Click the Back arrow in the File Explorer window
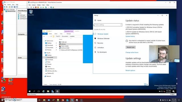 (44, 37)
